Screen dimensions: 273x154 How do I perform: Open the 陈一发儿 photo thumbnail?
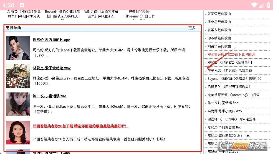point(18,104)
